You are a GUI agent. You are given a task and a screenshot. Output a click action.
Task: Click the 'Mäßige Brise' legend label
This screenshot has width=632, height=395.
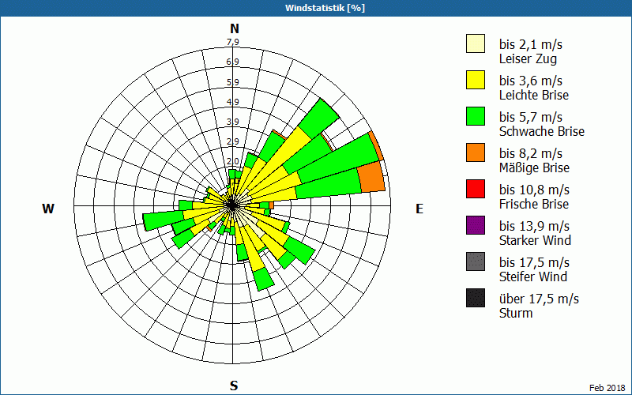coord(534,167)
